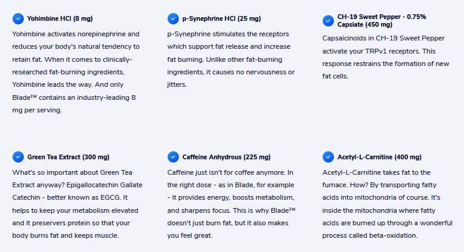Click the checkmark icon beside Yohimbine HCl
Image resolution: width=464 pixels, height=252 pixels.
18,18
